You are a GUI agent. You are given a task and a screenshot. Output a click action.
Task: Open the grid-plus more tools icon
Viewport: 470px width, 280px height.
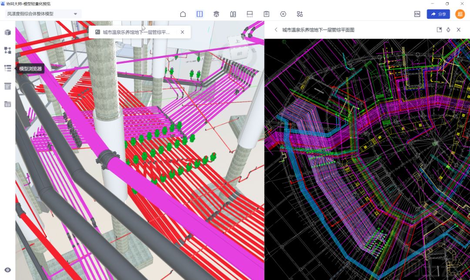(x=300, y=14)
